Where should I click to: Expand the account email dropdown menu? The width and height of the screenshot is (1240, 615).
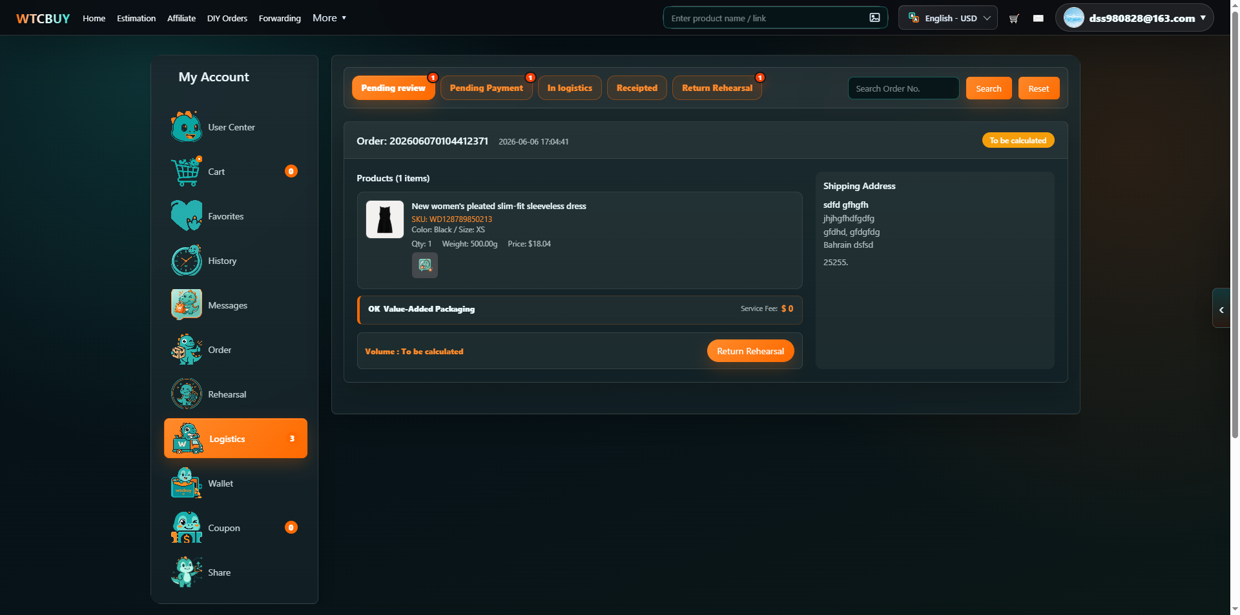click(x=1135, y=18)
